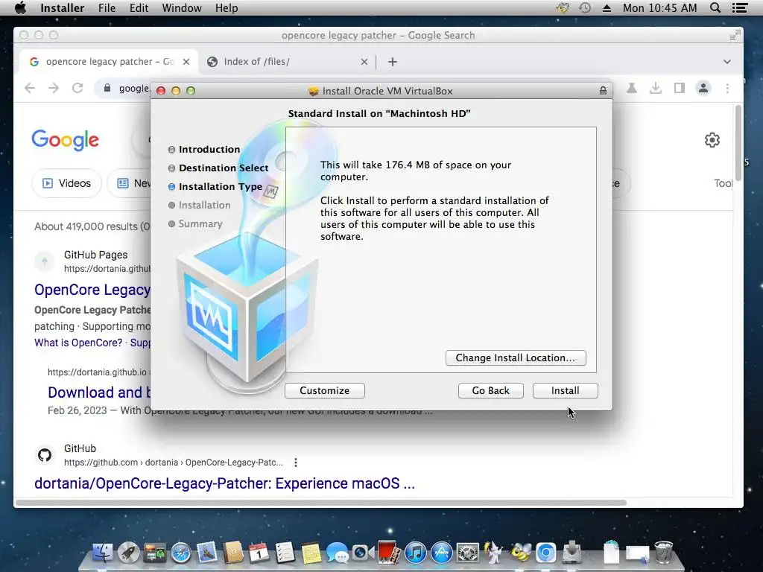763x572 pixels.
Task: Open Launchpad rocket icon in Dock
Action: tap(129, 553)
